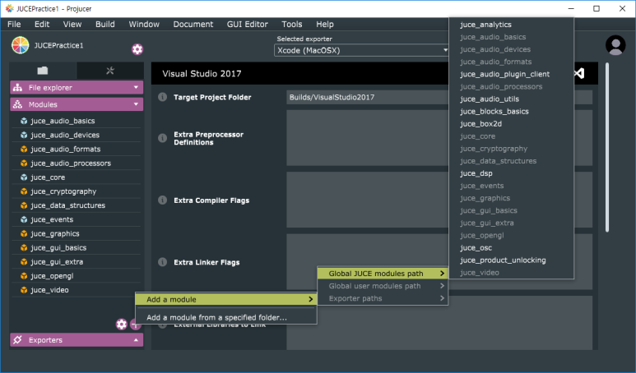Click the File explorer tree icon
Viewport: 636px width, 373px height.
(17, 87)
